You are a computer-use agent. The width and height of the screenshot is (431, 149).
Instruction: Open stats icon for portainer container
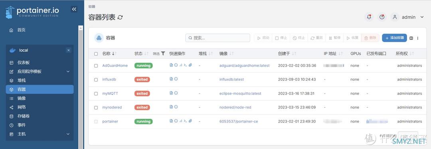(181, 121)
